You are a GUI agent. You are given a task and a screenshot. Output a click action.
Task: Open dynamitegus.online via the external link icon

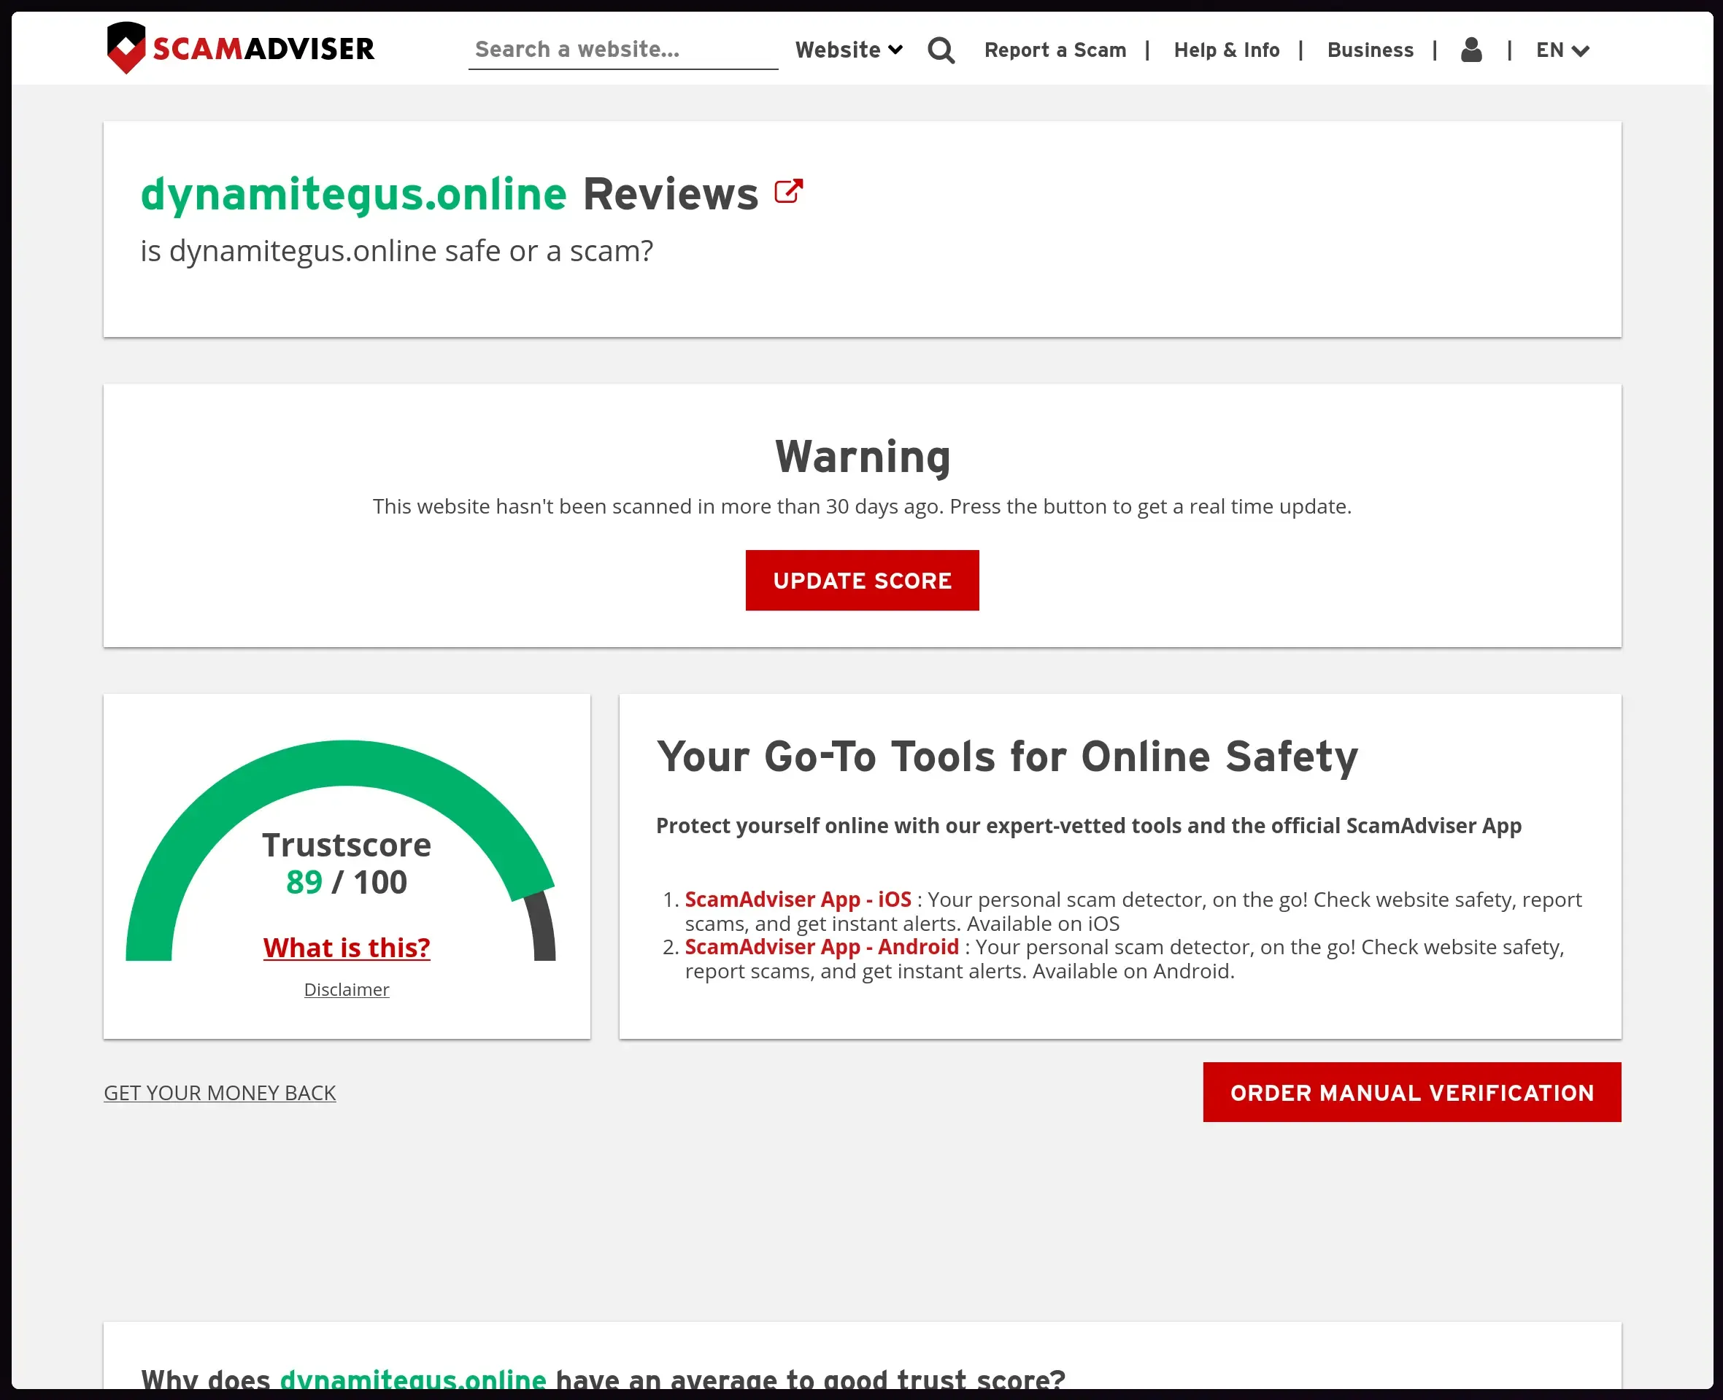(789, 190)
